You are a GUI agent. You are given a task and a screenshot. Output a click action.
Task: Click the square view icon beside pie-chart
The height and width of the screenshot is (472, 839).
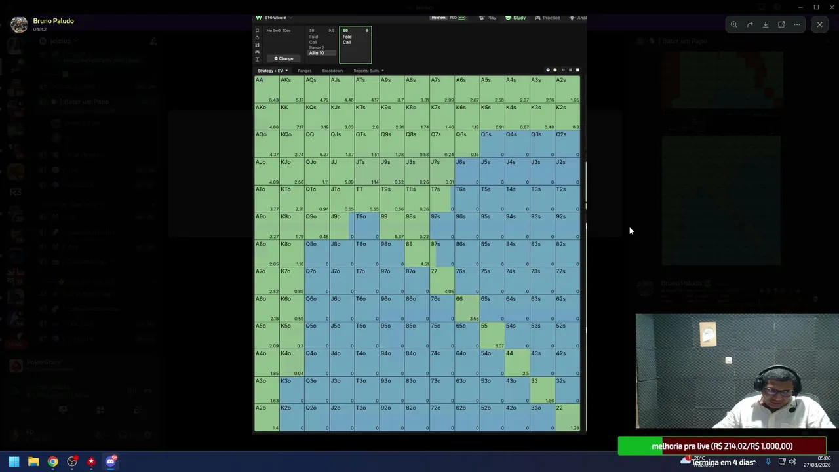555,70
